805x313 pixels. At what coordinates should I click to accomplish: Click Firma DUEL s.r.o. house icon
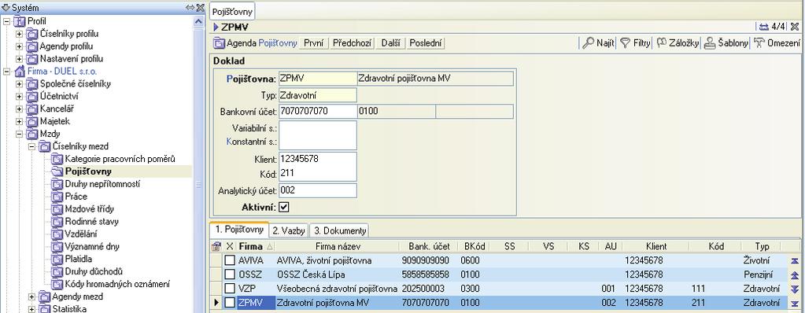(x=20, y=72)
